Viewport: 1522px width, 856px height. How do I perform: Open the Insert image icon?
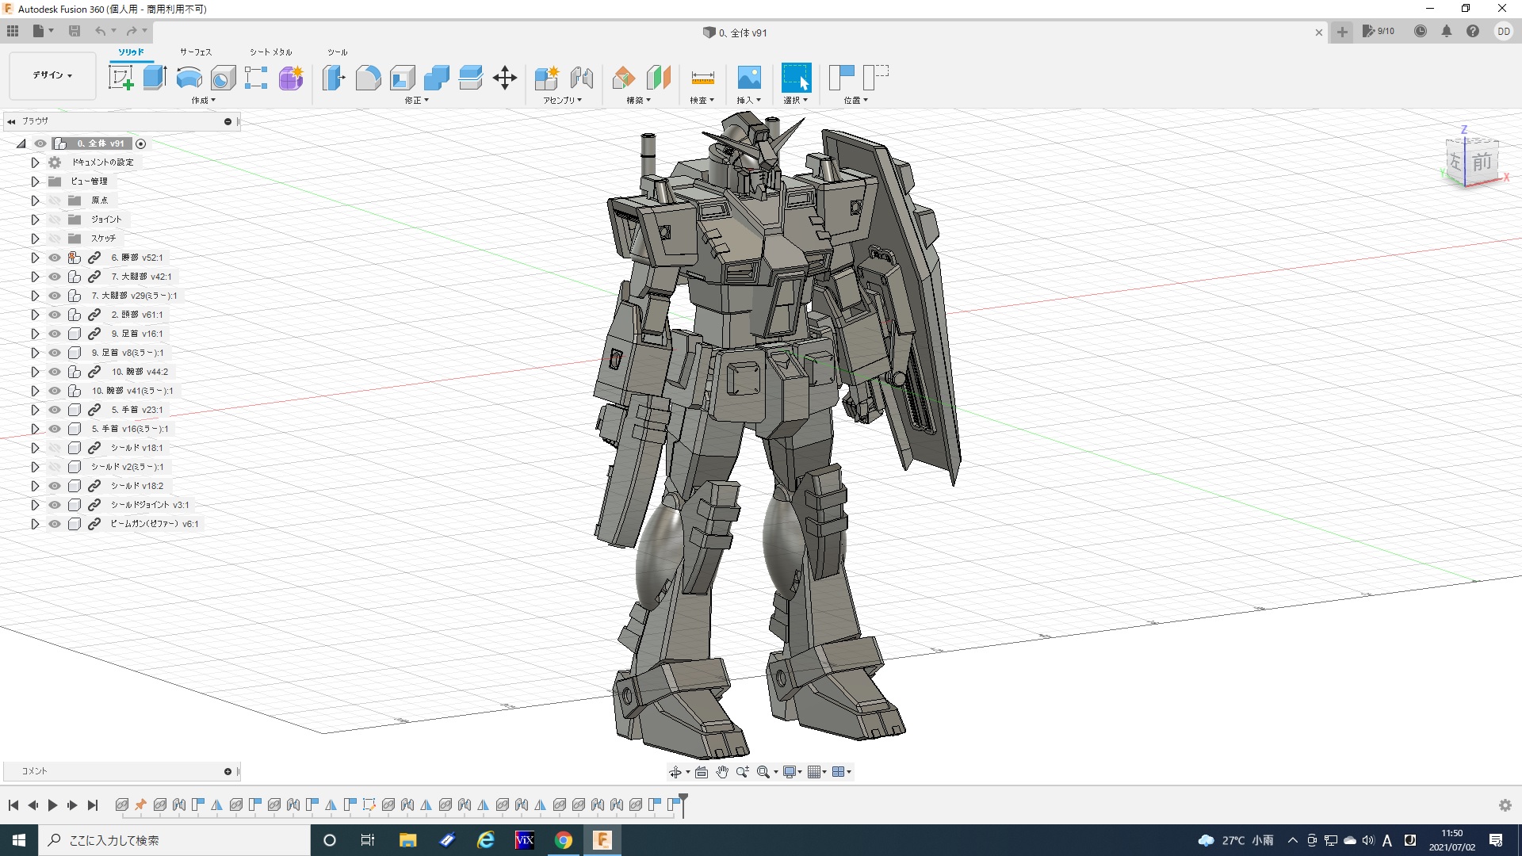click(x=748, y=78)
